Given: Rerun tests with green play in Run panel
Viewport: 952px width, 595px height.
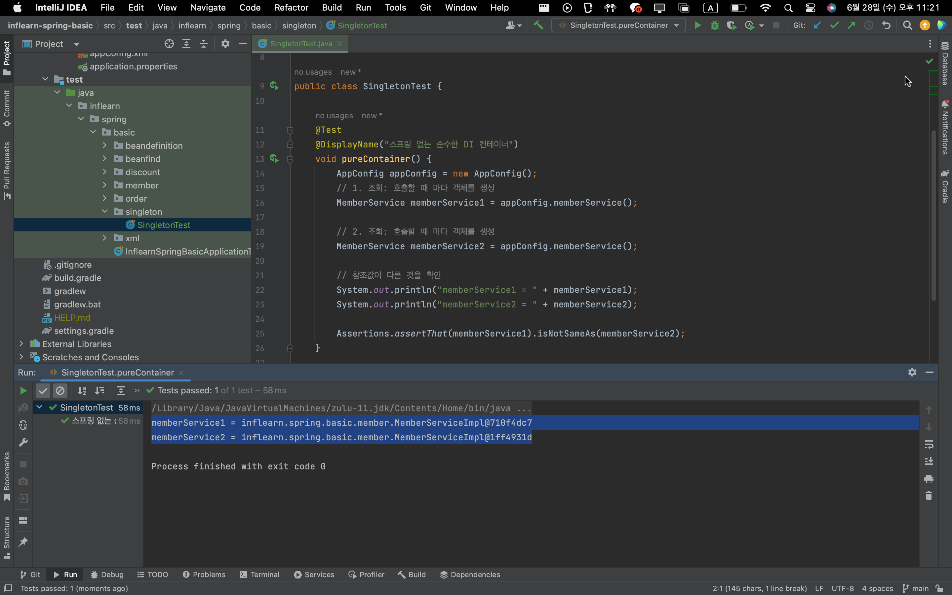Looking at the screenshot, I should click(x=23, y=390).
